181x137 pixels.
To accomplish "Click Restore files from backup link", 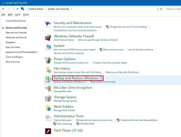I will (x=103, y=82).
